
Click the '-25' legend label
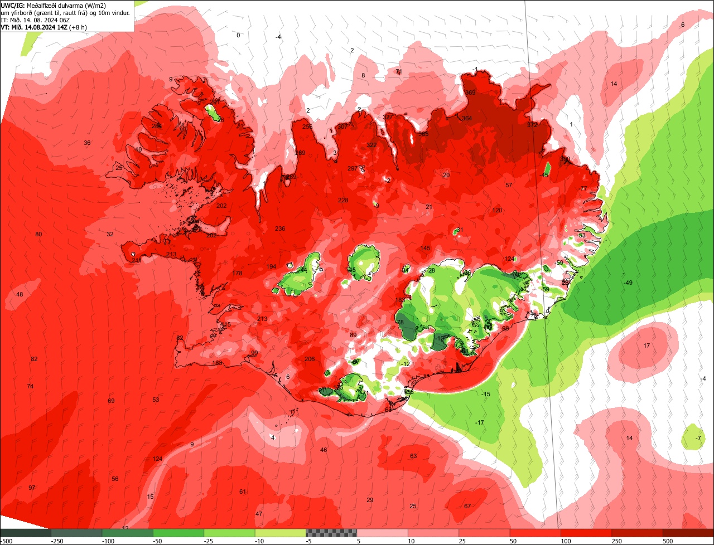(x=210, y=541)
